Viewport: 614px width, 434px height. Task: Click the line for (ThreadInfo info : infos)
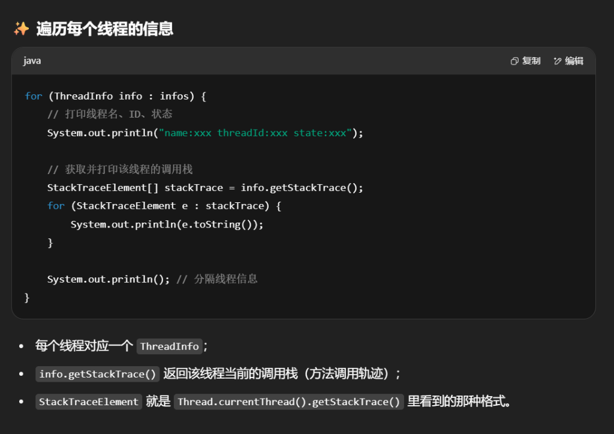tap(115, 96)
